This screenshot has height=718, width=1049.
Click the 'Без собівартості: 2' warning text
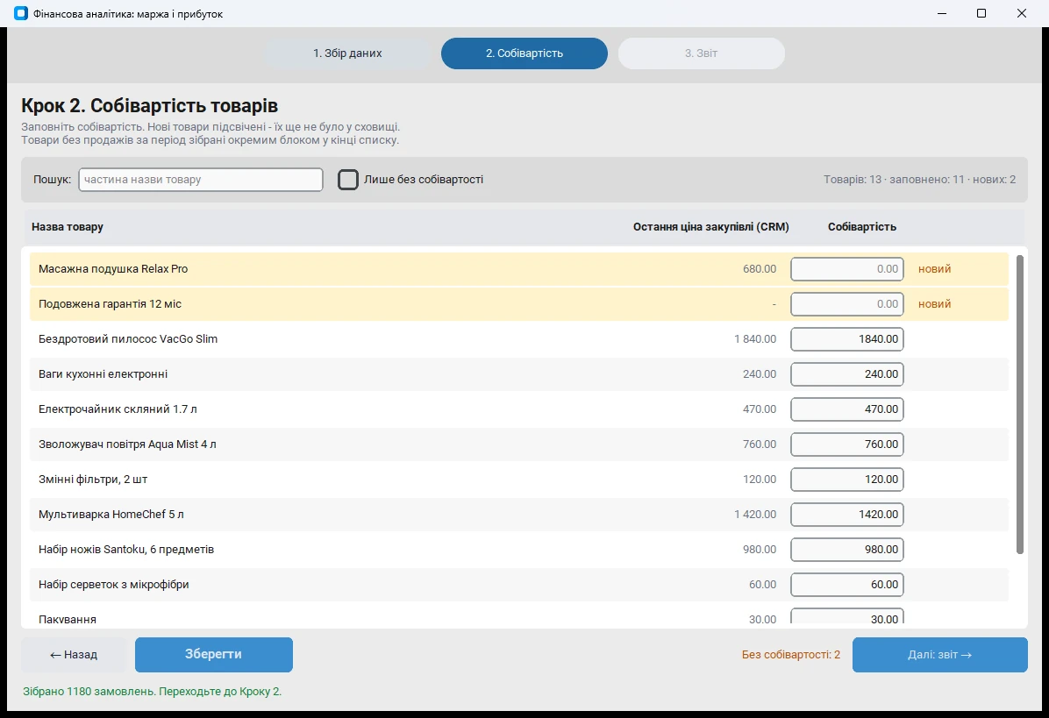(x=791, y=655)
